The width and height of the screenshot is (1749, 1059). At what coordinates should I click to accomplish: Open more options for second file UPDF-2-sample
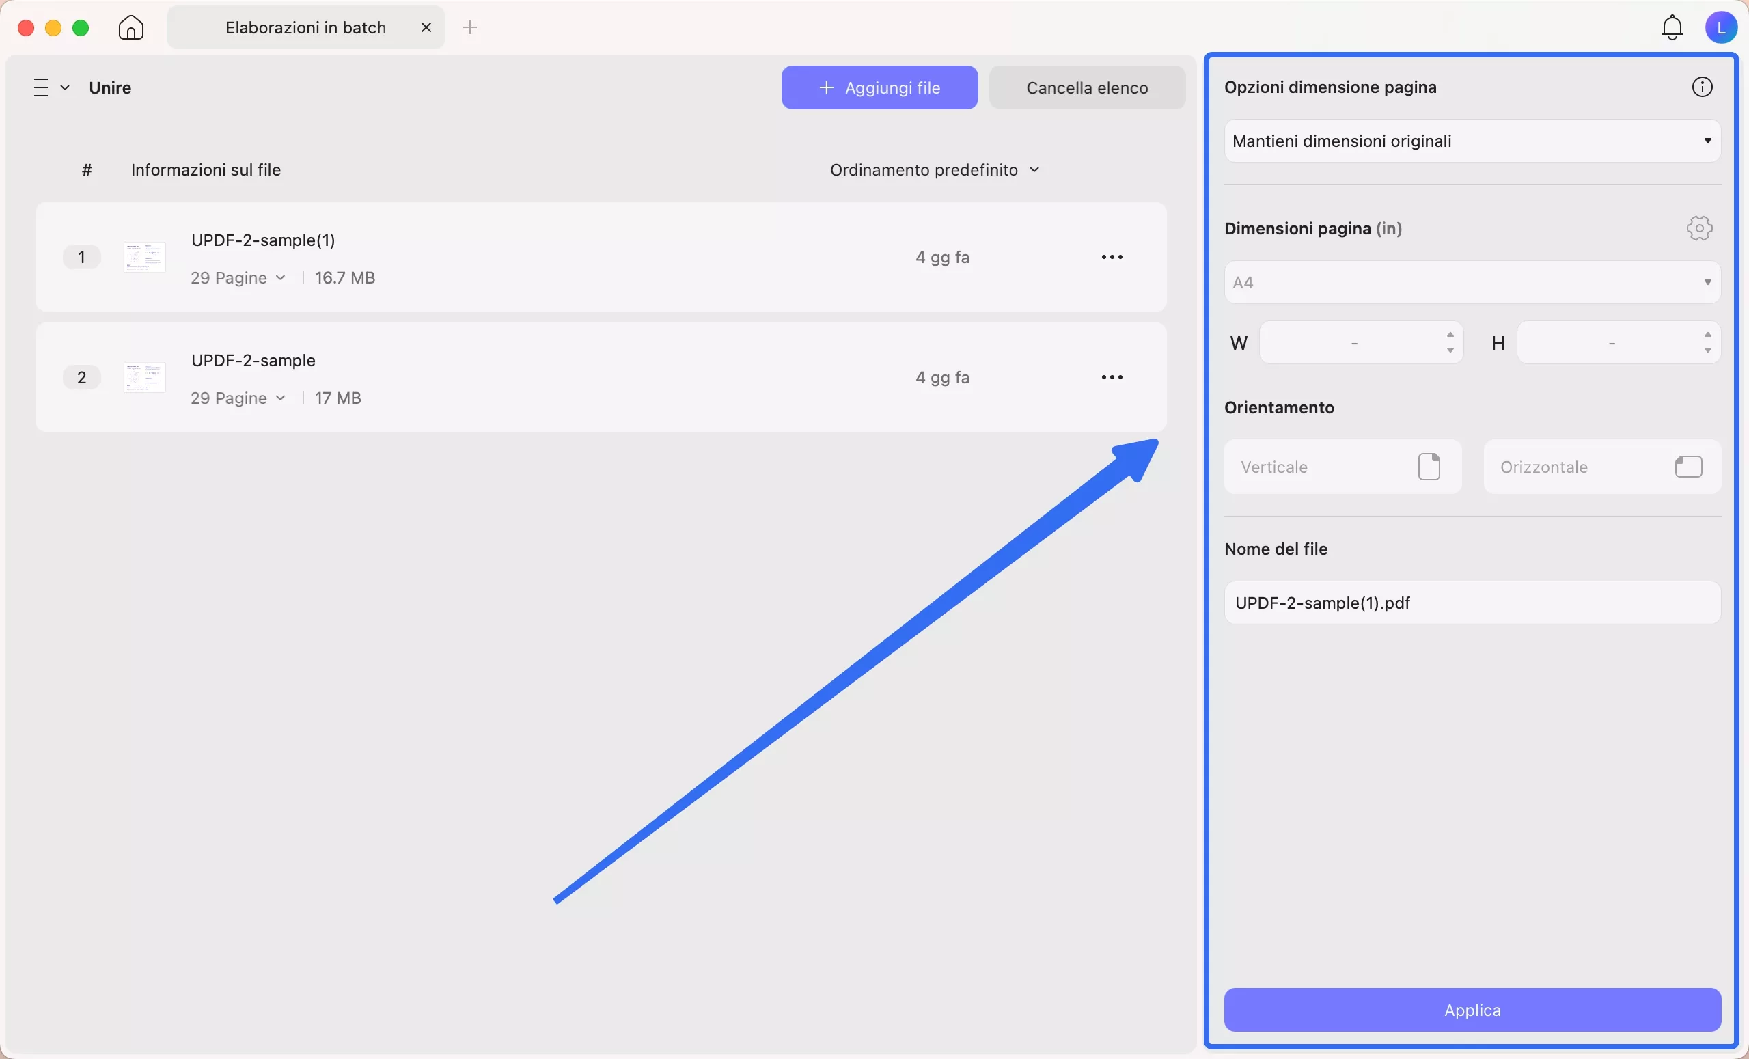(1112, 377)
